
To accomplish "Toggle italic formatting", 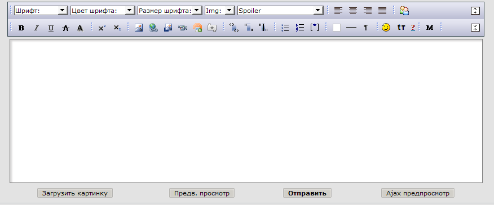I will click(x=36, y=28).
